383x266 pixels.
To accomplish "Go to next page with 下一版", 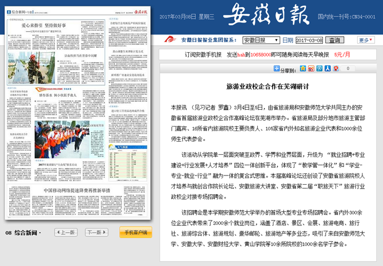I will click(96, 232).
